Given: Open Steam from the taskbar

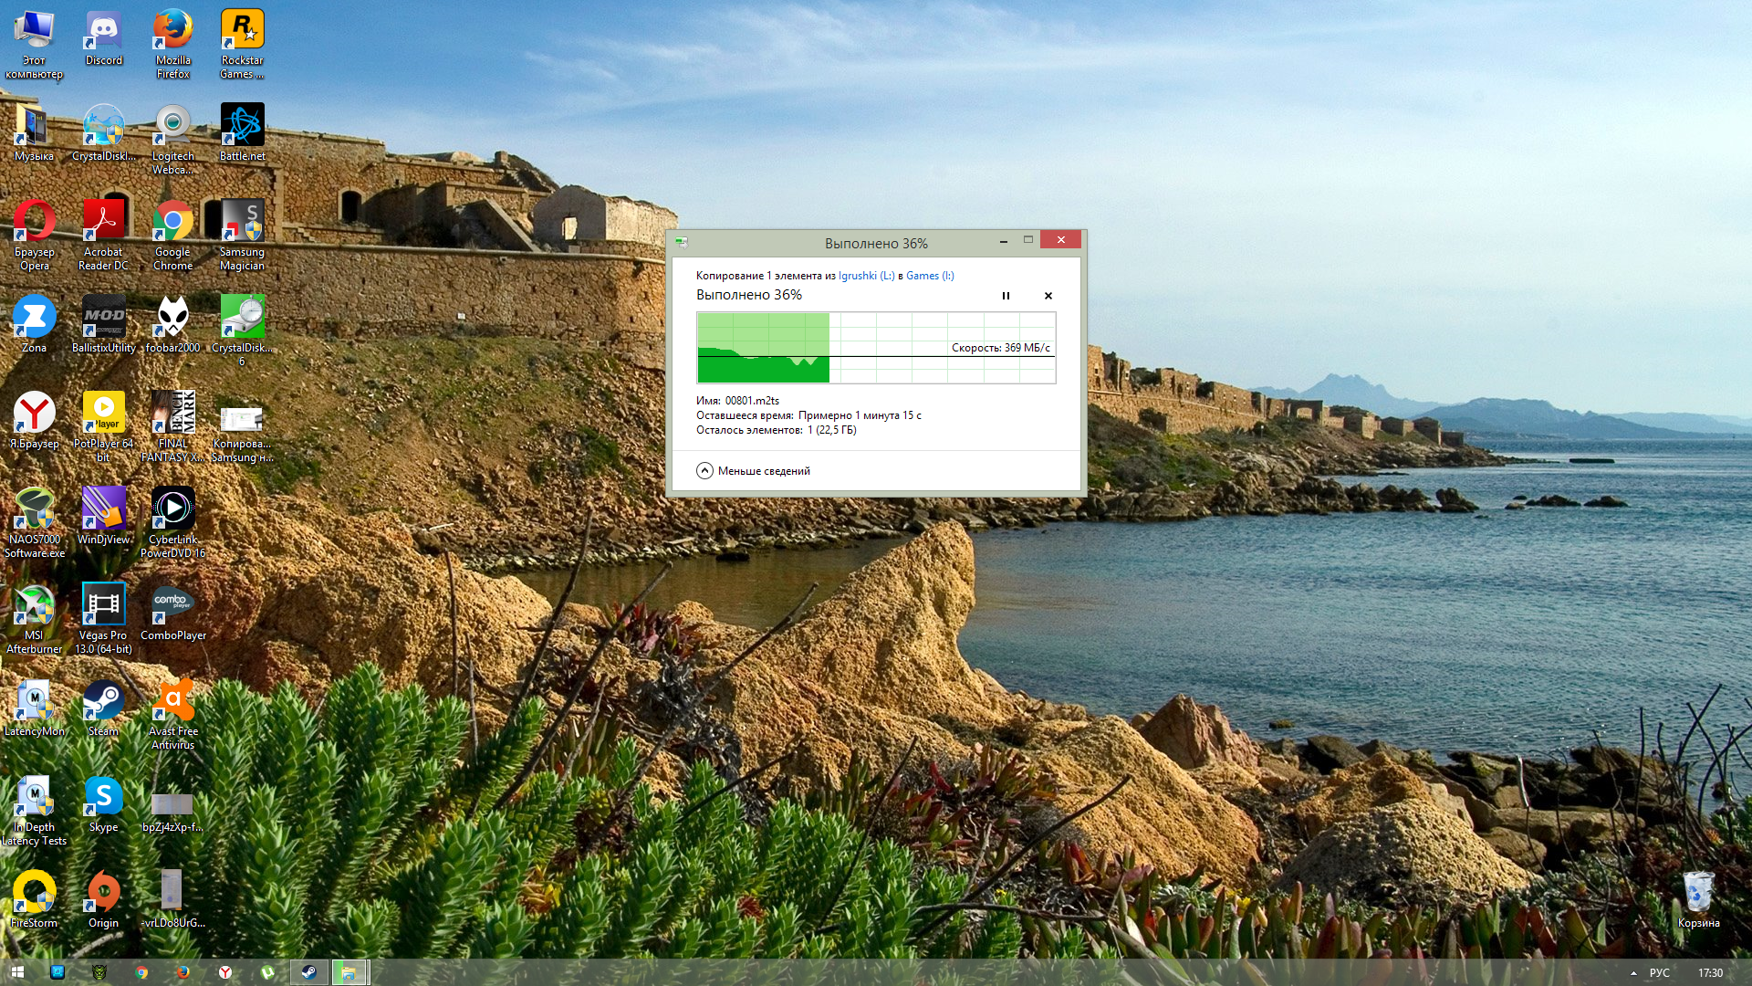Looking at the screenshot, I should click(x=308, y=972).
